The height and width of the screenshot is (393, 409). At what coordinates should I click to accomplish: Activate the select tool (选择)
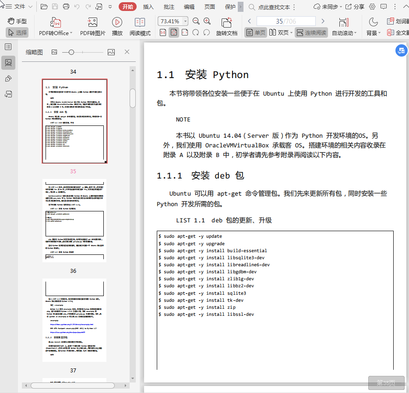[17, 32]
